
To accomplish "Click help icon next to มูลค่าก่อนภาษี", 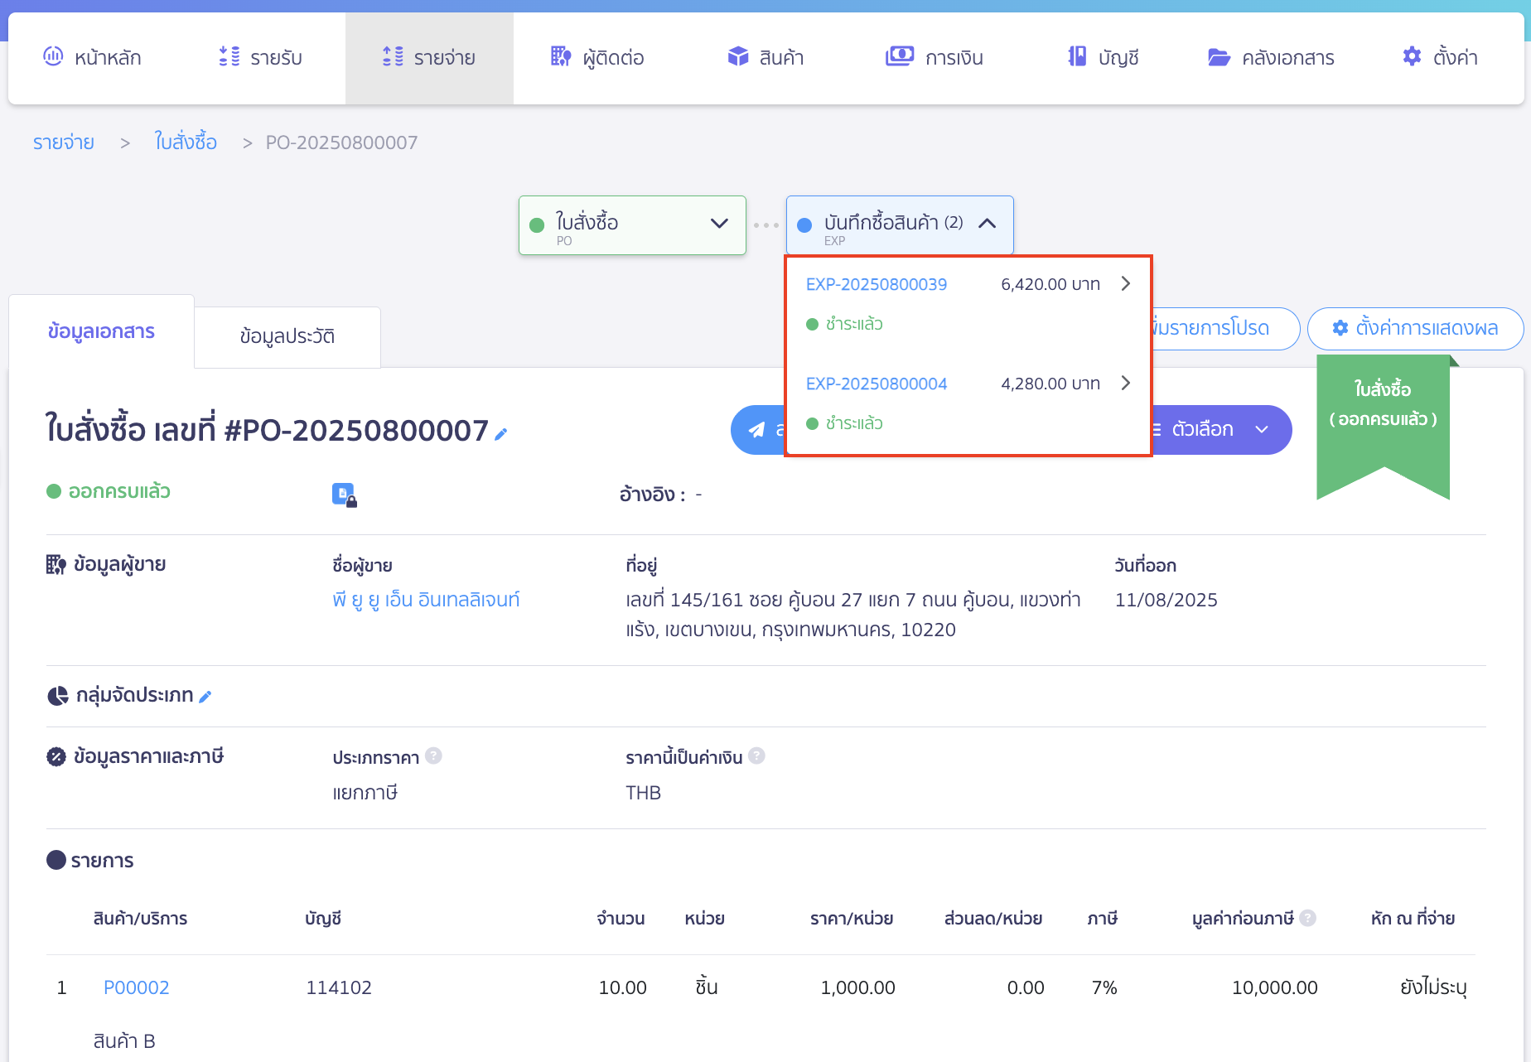I will coord(1307,918).
